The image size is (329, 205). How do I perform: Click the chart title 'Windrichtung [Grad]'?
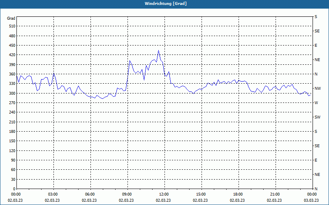[x=166, y=4]
